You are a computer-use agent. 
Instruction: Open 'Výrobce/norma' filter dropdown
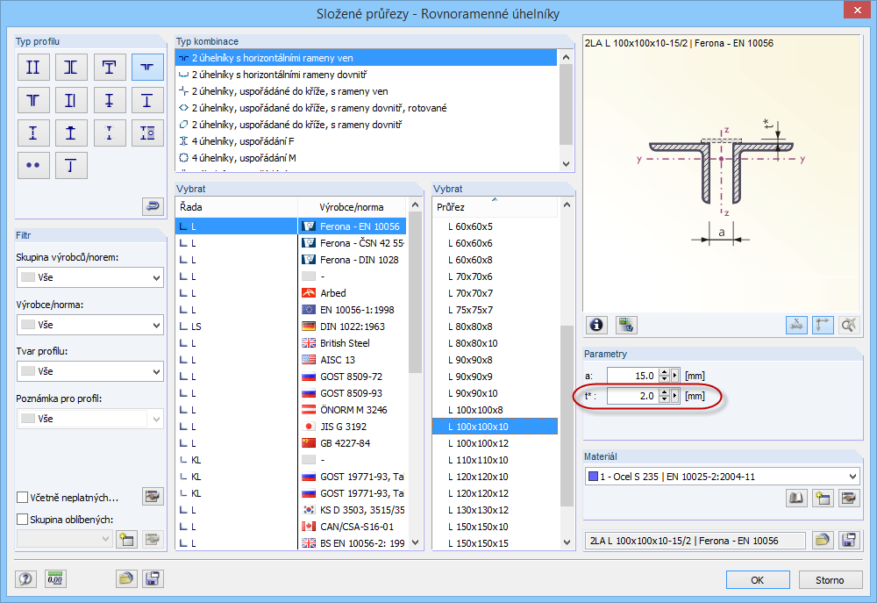[90, 325]
